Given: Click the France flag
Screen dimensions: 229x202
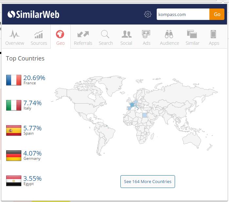Looking at the screenshot, I should 14,80.
